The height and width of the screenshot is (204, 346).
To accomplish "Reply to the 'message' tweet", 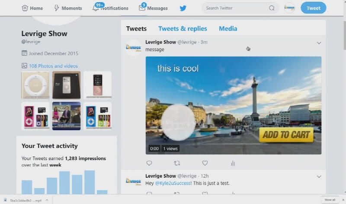I will [x=149, y=163].
